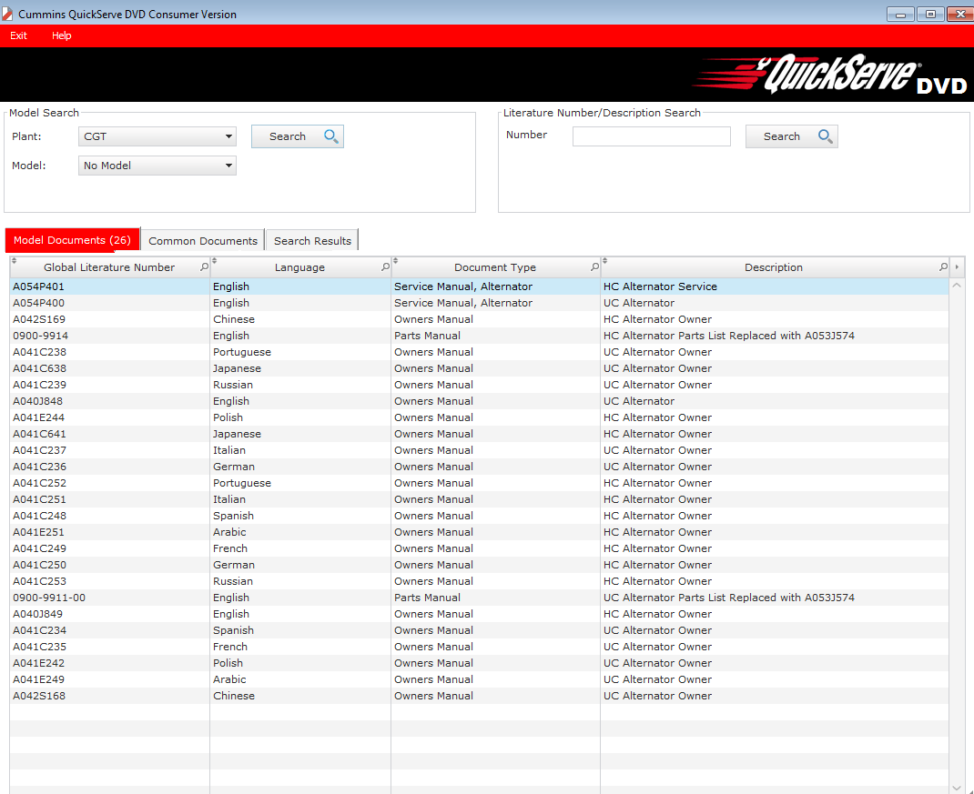Screen dimensions: 974x794
Task: Click sort arrows icon in Language header
Action: click(214, 261)
